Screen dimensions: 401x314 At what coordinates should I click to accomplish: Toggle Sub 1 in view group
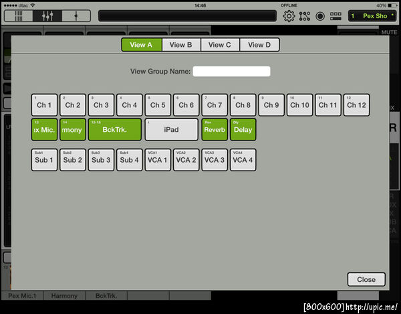pos(44,160)
